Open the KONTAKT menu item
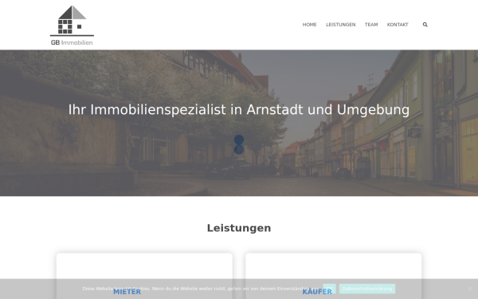The image size is (478, 299). pos(398,25)
